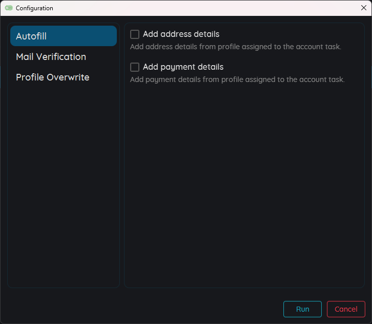Close the Configuration window with X

(363, 8)
